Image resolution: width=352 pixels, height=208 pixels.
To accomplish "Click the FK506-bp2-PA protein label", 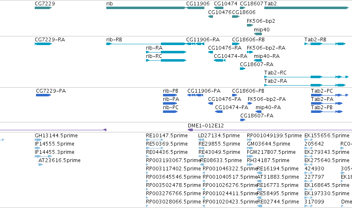I will [267, 99].
